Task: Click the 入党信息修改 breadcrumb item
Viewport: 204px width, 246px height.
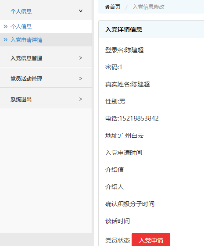Action: tap(148, 7)
